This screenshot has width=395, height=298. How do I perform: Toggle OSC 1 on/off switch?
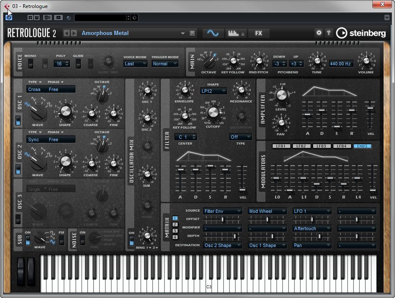pyautogui.click(x=18, y=121)
